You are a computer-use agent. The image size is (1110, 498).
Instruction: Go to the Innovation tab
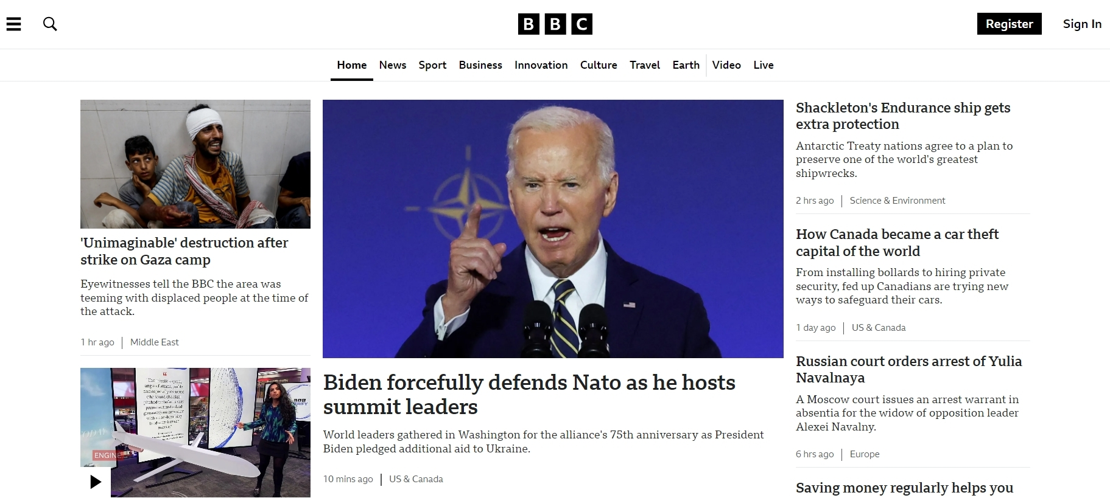(x=541, y=65)
